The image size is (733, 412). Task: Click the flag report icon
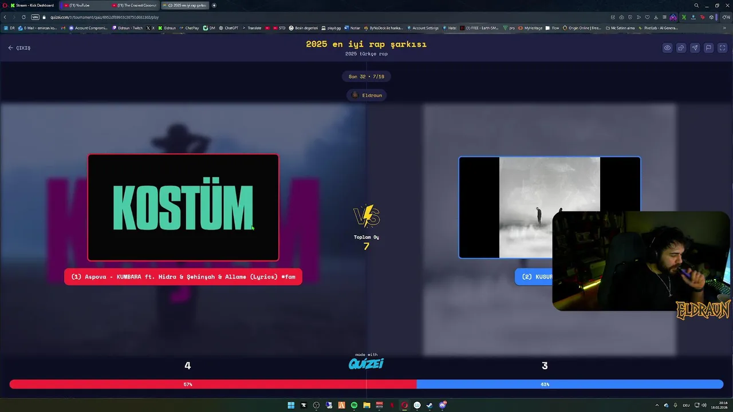pyautogui.click(x=708, y=48)
